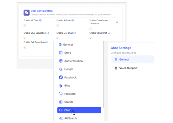Toggle the Enable Voice Chat checkbox
This screenshot has width=173, height=123.
pos(91,38)
